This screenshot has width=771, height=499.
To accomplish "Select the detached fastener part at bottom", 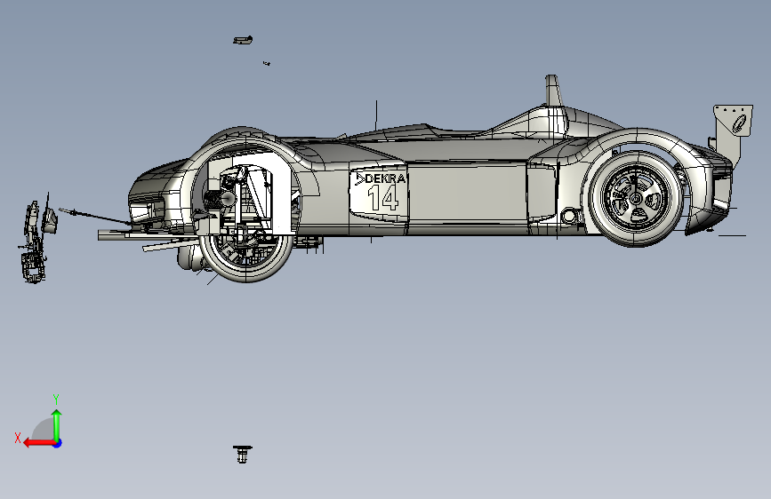I will click(242, 455).
